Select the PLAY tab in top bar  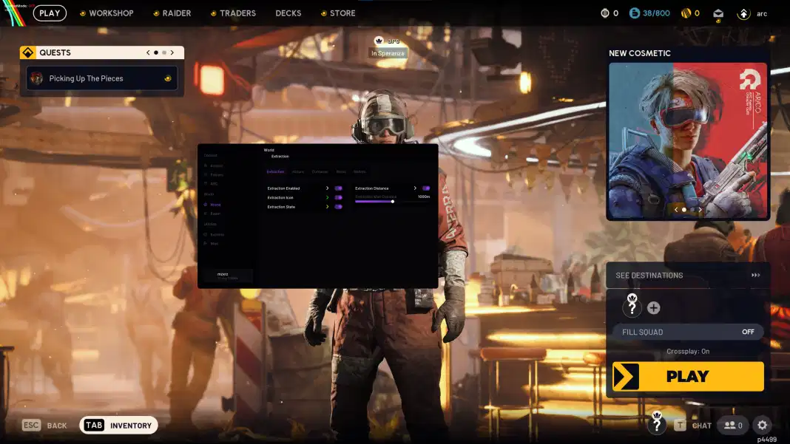pos(50,13)
